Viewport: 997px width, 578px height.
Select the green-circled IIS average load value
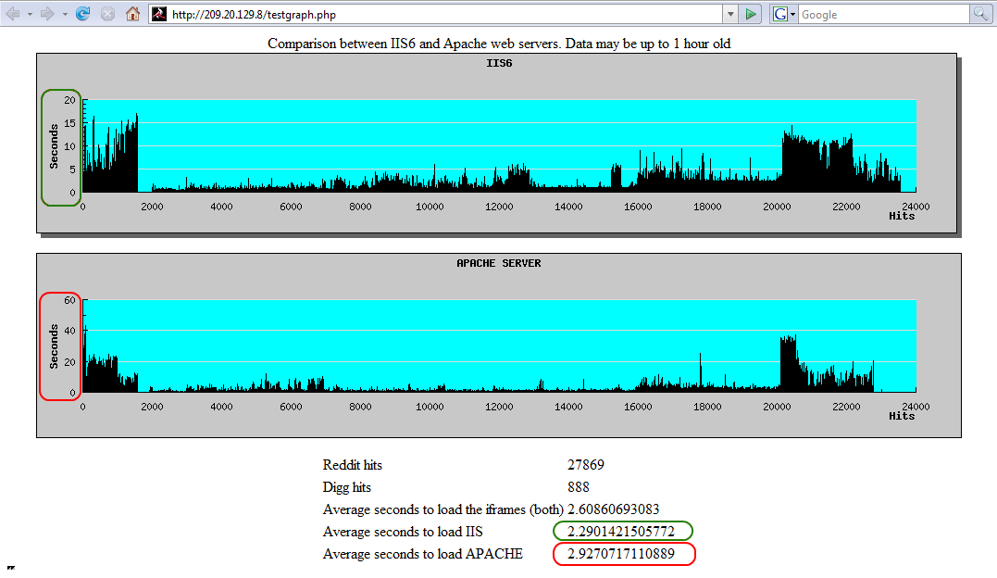(622, 532)
